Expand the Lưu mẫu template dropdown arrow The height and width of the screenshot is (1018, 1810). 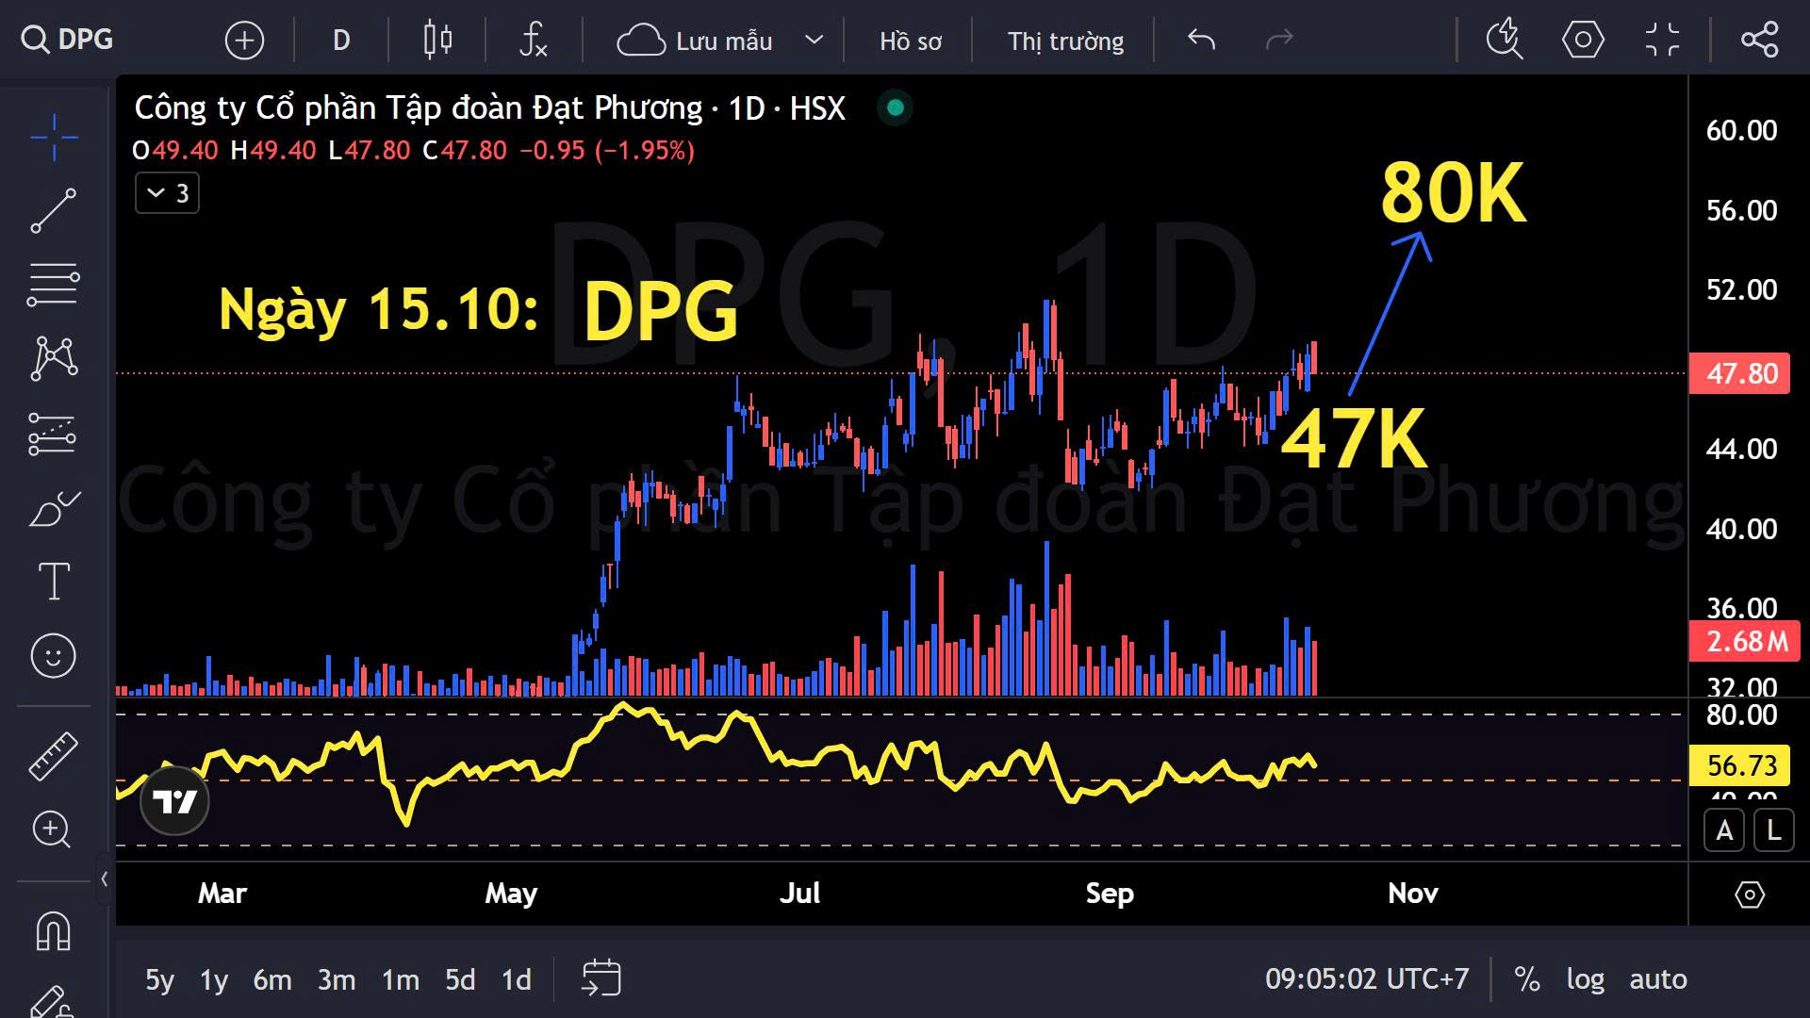pos(814,41)
